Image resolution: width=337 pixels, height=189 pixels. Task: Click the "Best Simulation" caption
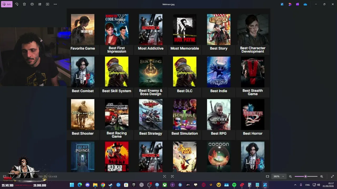[x=185, y=133]
